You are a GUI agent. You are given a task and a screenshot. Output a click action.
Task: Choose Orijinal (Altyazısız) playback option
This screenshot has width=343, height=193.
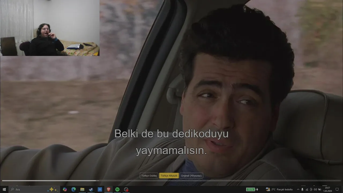point(191,176)
